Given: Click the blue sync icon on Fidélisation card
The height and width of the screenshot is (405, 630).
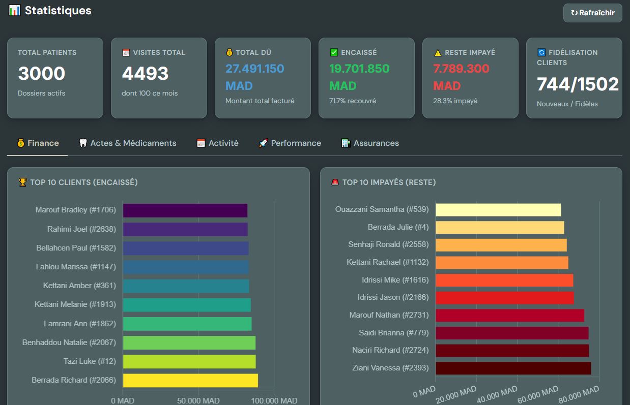Looking at the screenshot, I should click(x=541, y=52).
